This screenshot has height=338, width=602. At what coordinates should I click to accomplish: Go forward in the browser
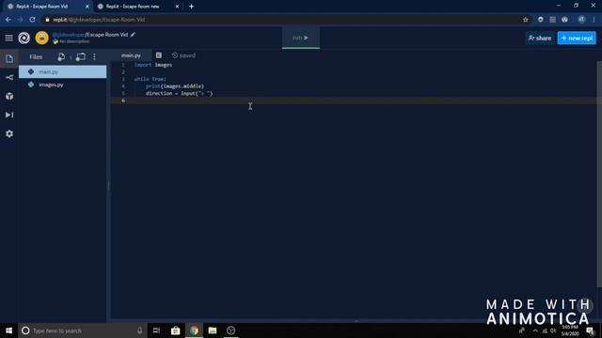pos(21,20)
